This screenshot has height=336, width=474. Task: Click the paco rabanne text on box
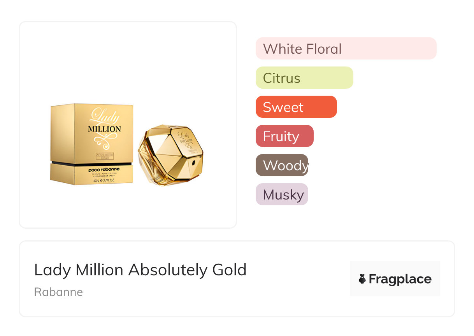pos(104,170)
